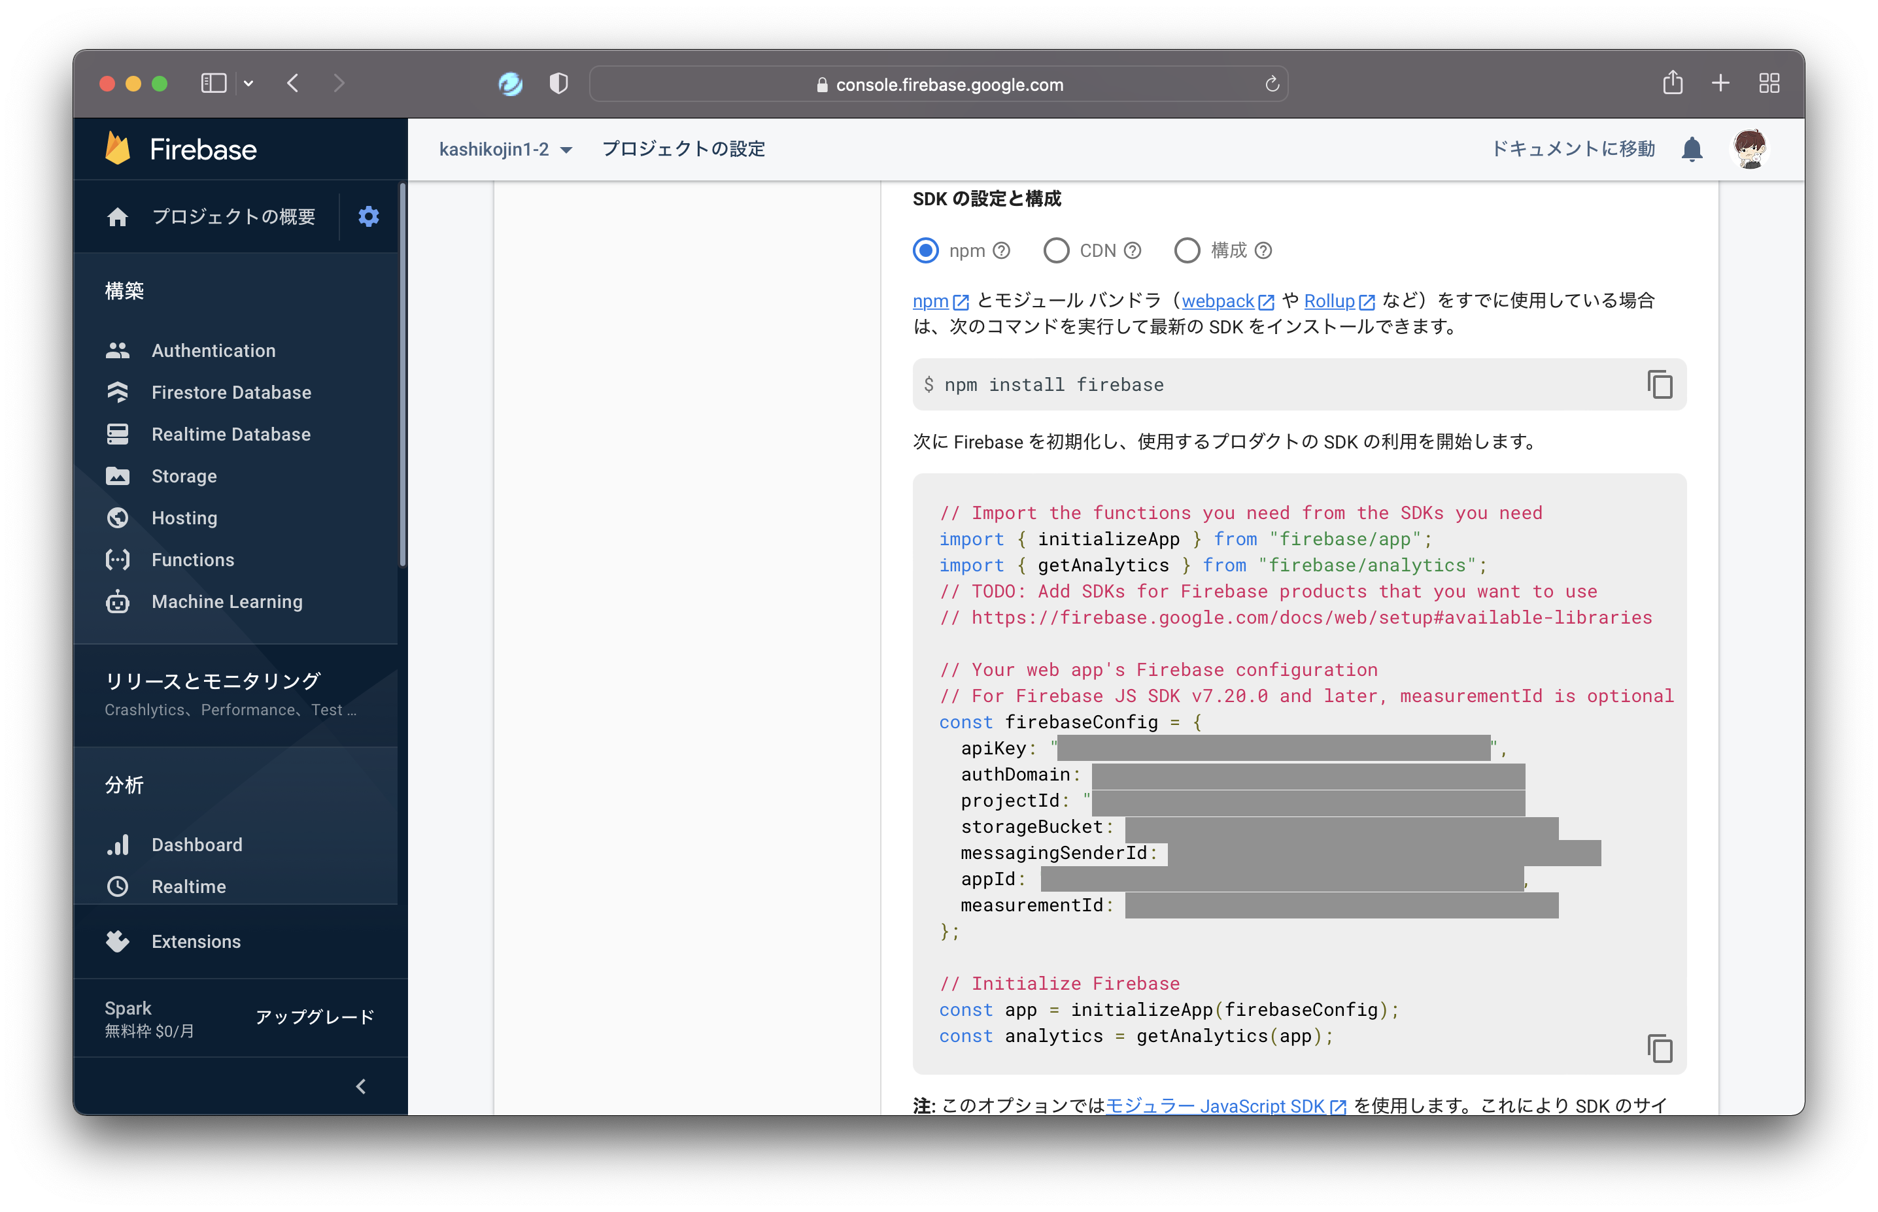Click ドキュメントに移動 link
This screenshot has height=1212, width=1878.
(x=1573, y=149)
